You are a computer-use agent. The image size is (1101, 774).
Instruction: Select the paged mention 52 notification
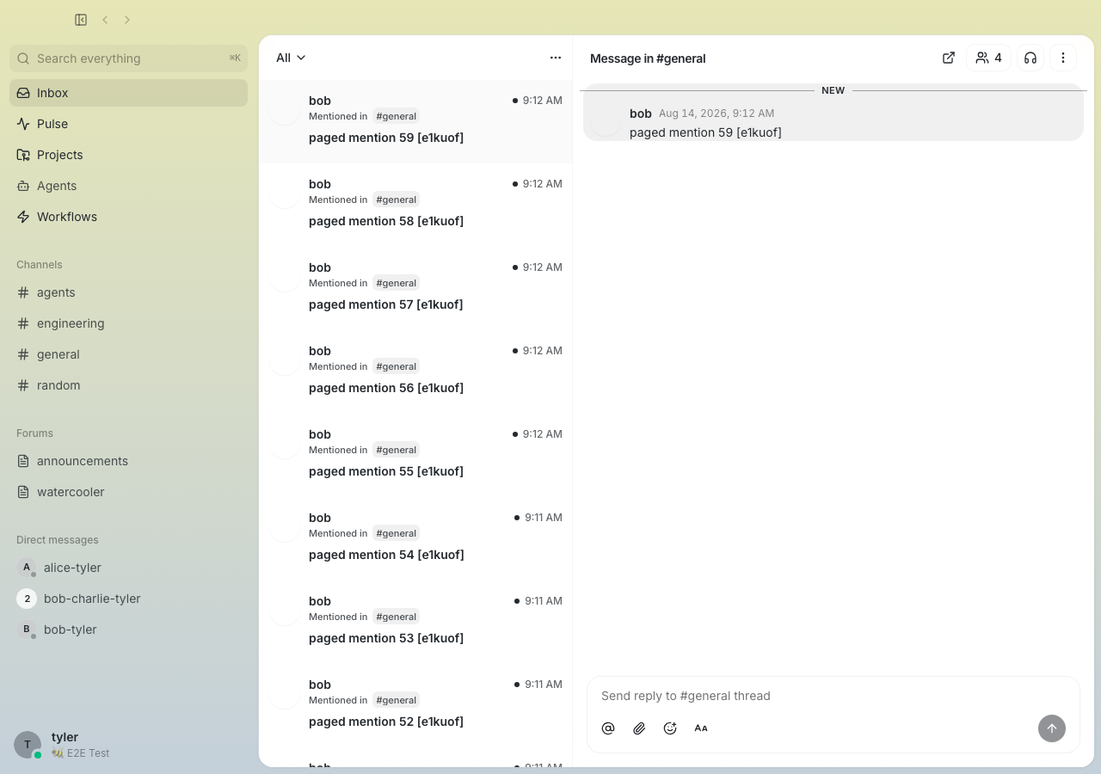tap(415, 705)
